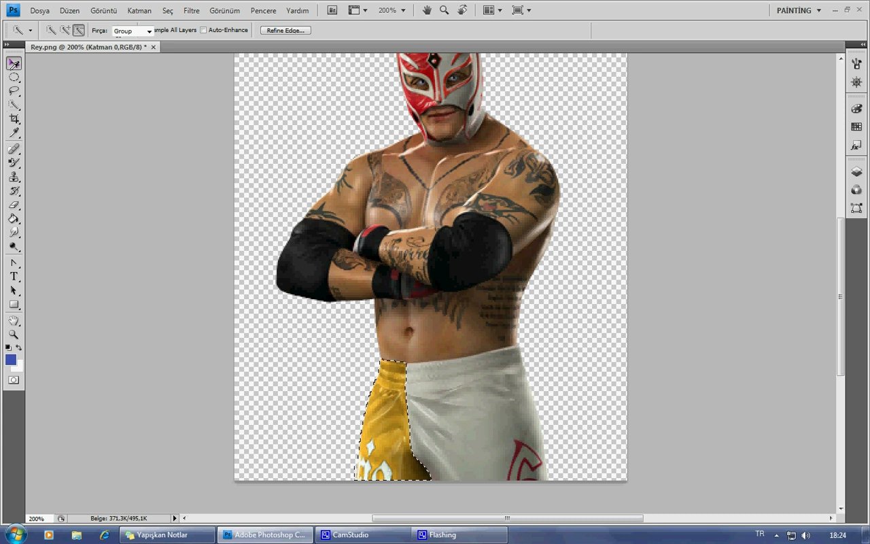Open the Pencere menu
The width and height of the screenshot is (870, 544).
(x=263, y=11)
